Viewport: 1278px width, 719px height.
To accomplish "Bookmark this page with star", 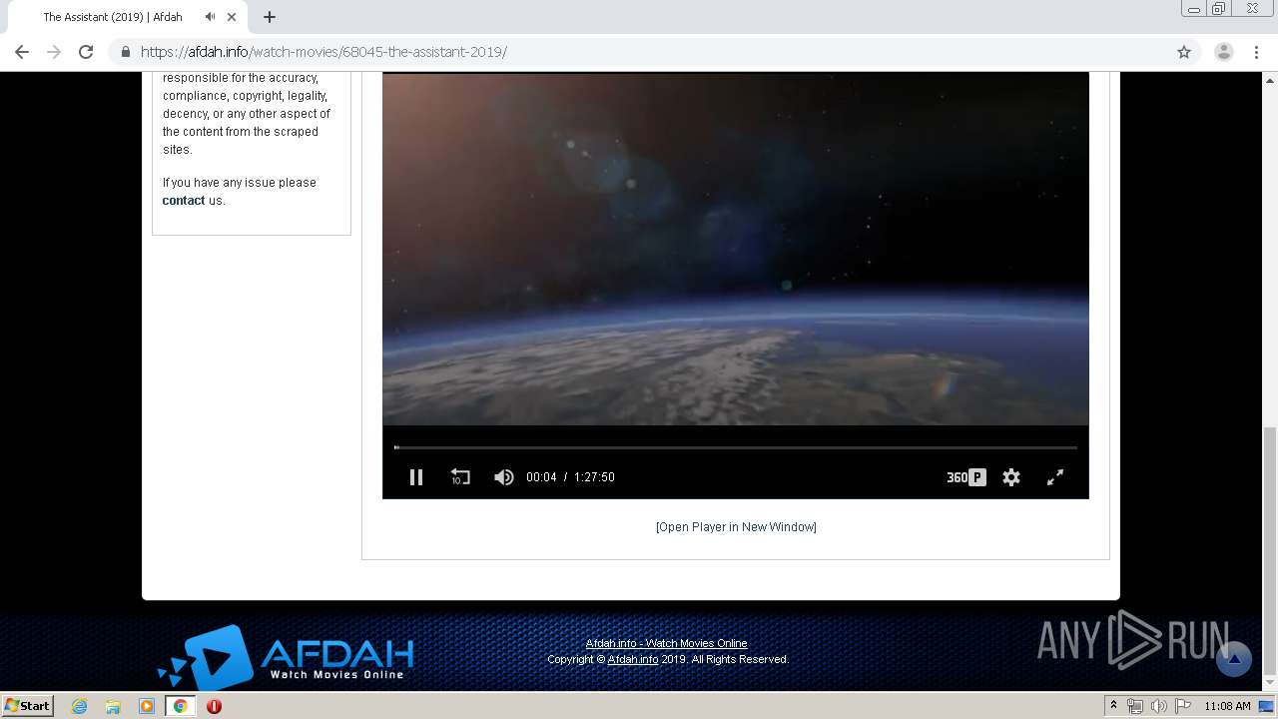I will coord(1184,52).
